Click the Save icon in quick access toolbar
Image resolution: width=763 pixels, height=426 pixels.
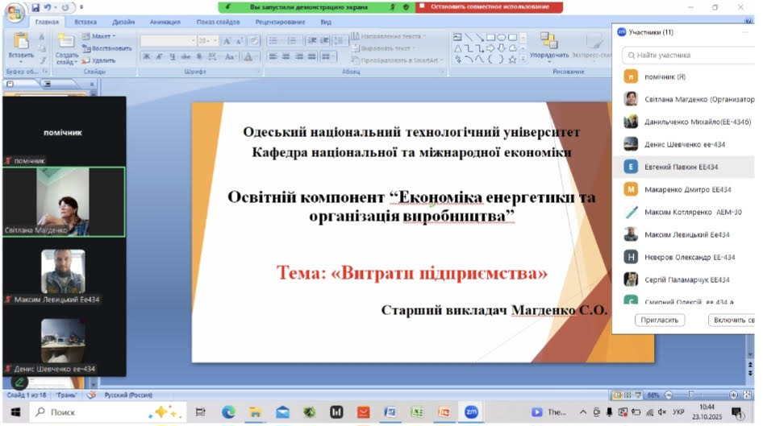coord(36,8)
